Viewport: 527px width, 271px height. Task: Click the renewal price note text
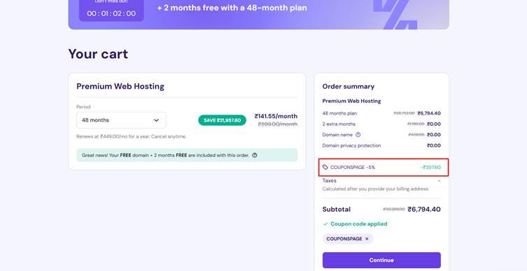132,136
